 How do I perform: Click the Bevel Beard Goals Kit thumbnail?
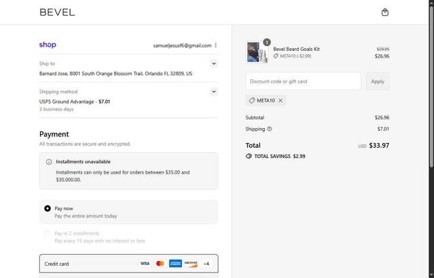tap(257, 52)
